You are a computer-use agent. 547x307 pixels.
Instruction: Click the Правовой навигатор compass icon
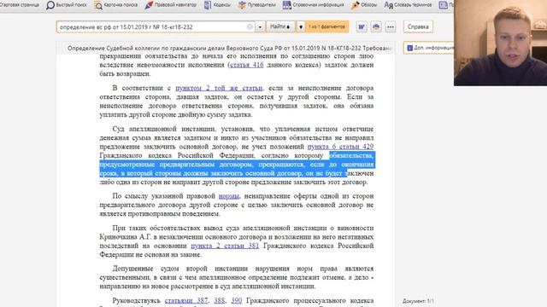click(149, 5)
